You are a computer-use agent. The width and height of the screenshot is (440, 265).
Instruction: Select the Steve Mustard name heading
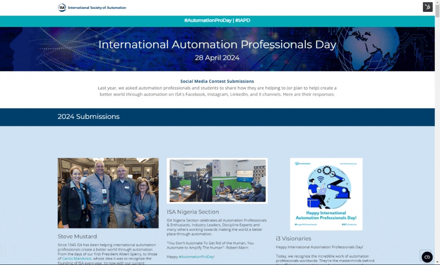(77, 236)
